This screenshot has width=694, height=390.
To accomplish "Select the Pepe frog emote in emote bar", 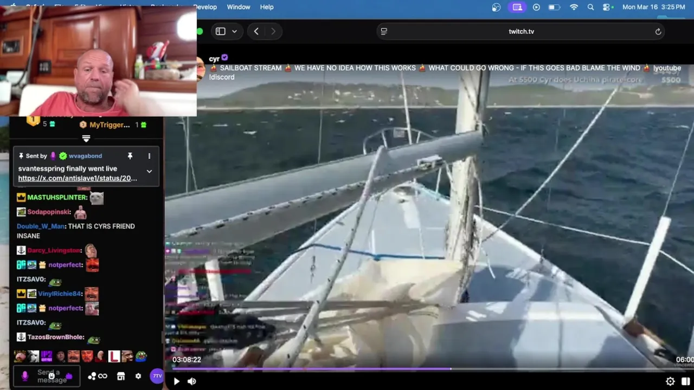I will pos(141,356).
